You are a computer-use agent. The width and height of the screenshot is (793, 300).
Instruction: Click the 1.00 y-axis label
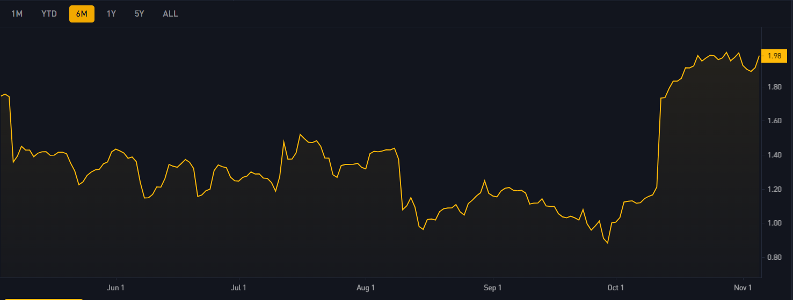click(x=774, y=223)
